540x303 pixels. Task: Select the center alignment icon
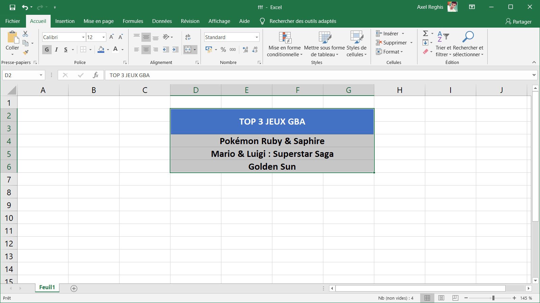(146, 49)
